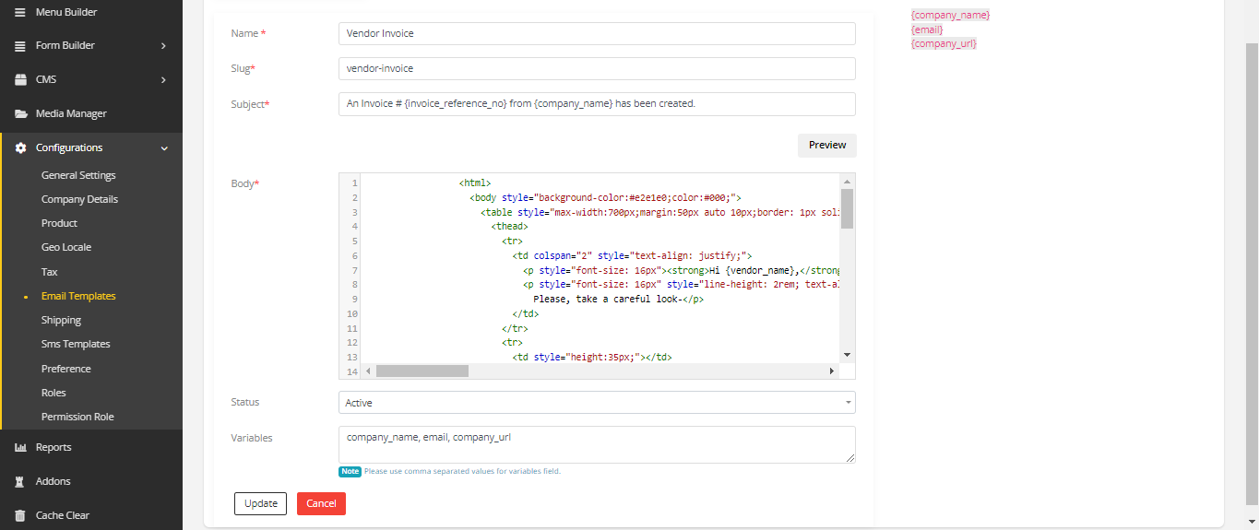Viewport: 1259px width, 530px height.
Task: Click the <html> line in code editor
Action: pos(475,183)
